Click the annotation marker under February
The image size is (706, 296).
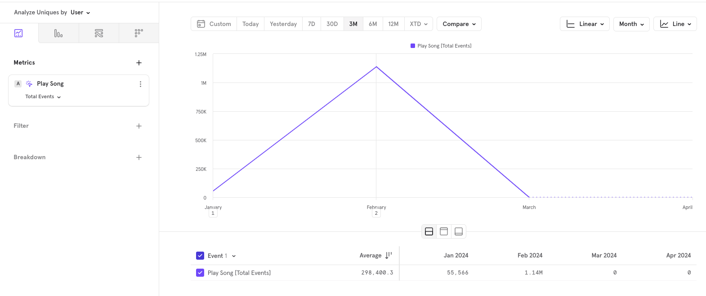tap(376, 213)
